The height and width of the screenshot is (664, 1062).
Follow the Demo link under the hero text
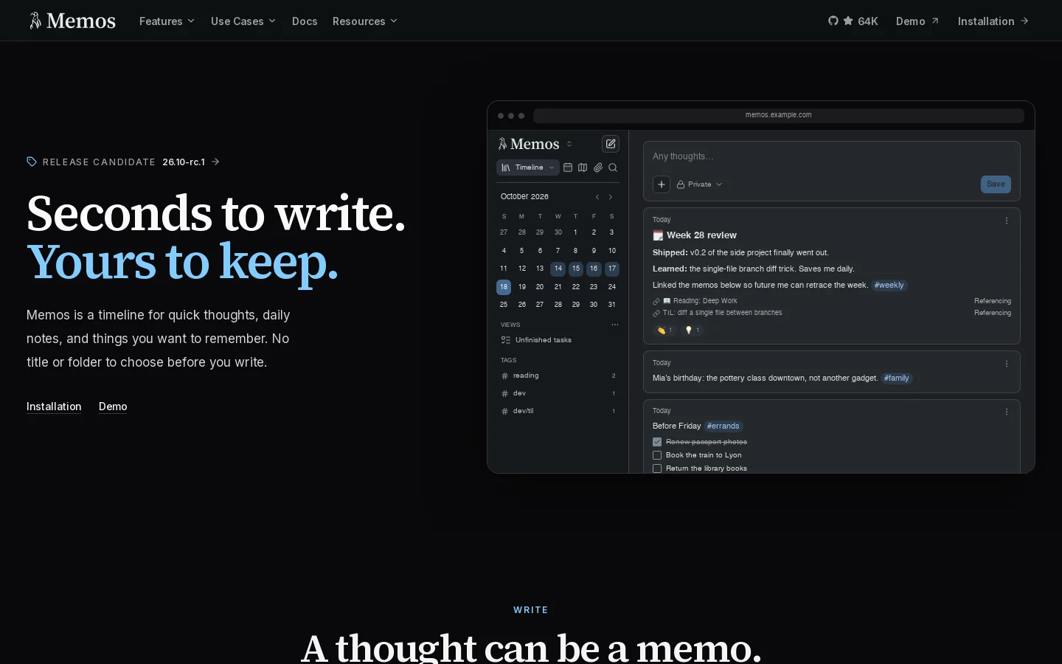click(113, 407)
